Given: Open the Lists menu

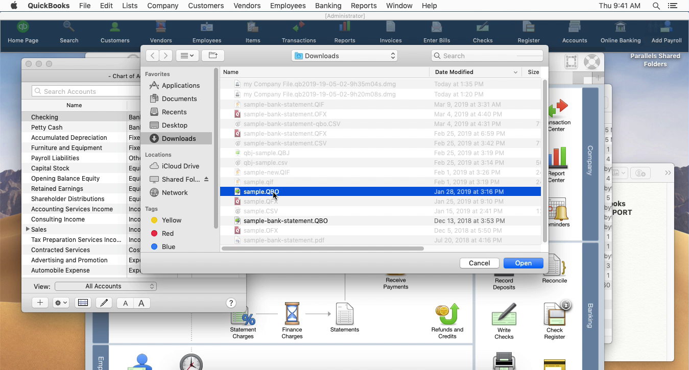Looking at the screenshot, I should pos(130,6).
